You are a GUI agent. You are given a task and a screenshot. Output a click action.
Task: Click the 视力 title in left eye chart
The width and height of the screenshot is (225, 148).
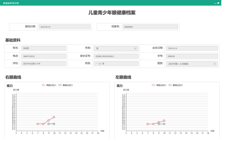120,85
